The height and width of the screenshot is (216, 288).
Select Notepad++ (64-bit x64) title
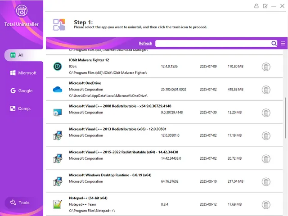tap(88, 198)
